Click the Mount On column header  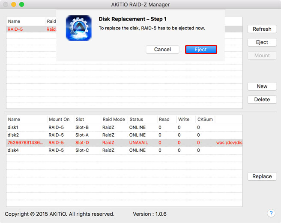point(59,120)
